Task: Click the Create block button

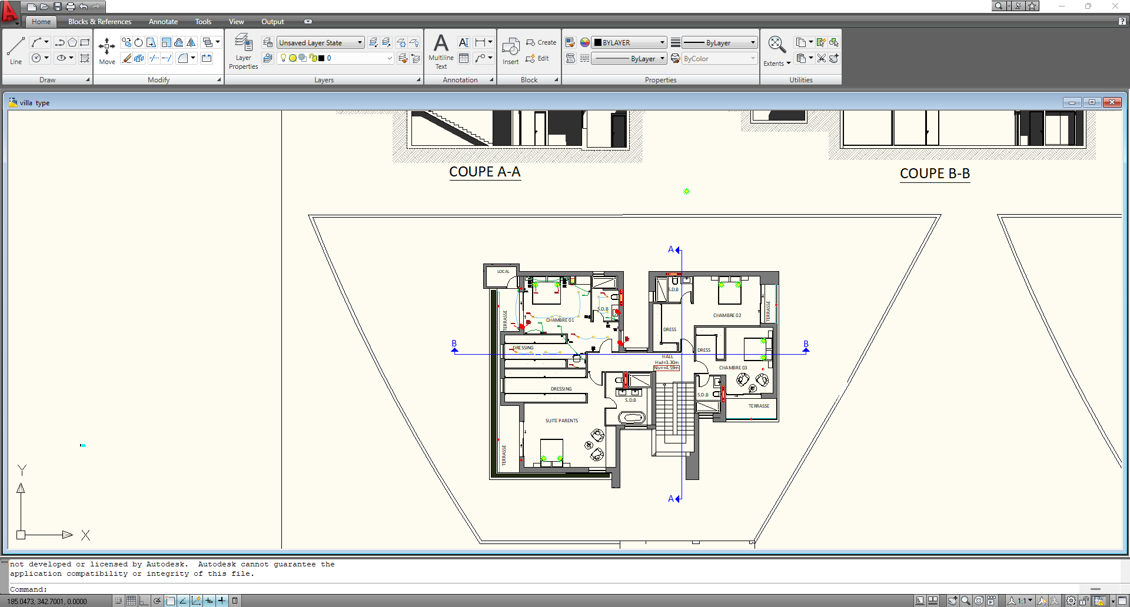Action: 541,42
